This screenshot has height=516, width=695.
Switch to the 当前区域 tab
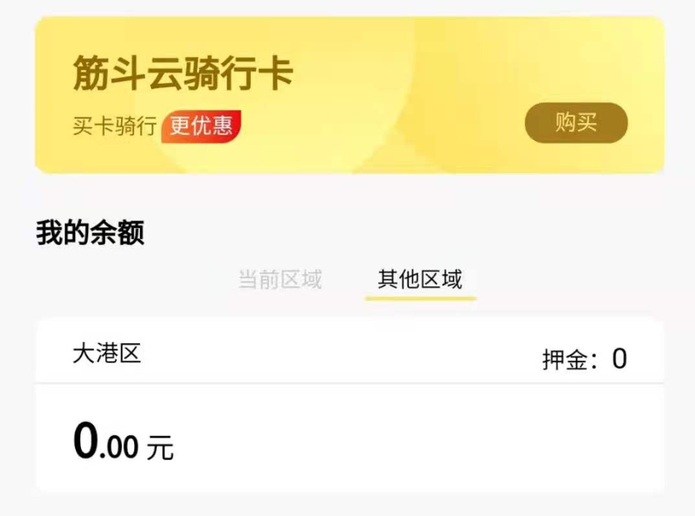coord(280,280)
